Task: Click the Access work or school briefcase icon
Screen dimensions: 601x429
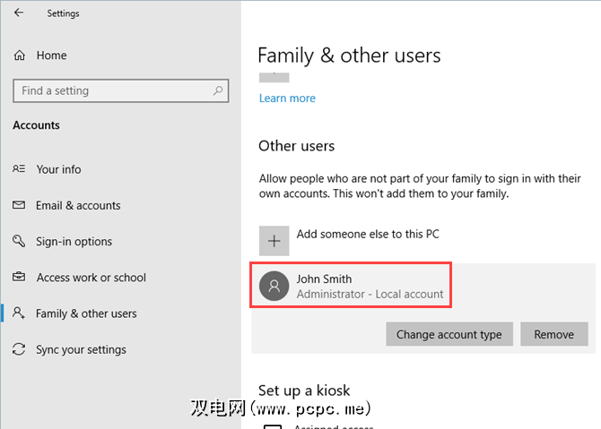Action: (19, 278)
